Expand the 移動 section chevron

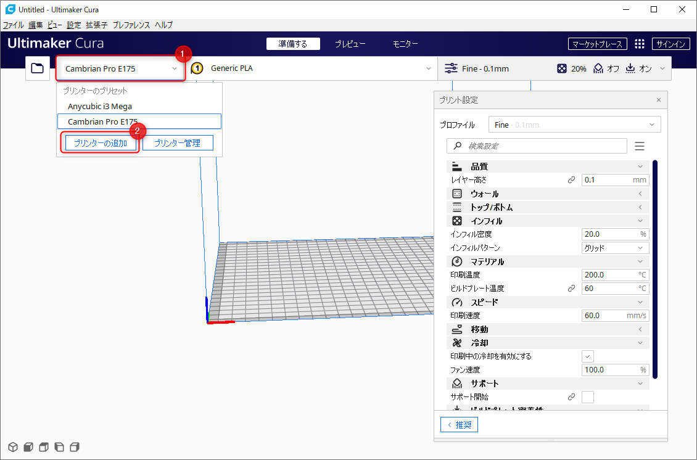[640, 329]
